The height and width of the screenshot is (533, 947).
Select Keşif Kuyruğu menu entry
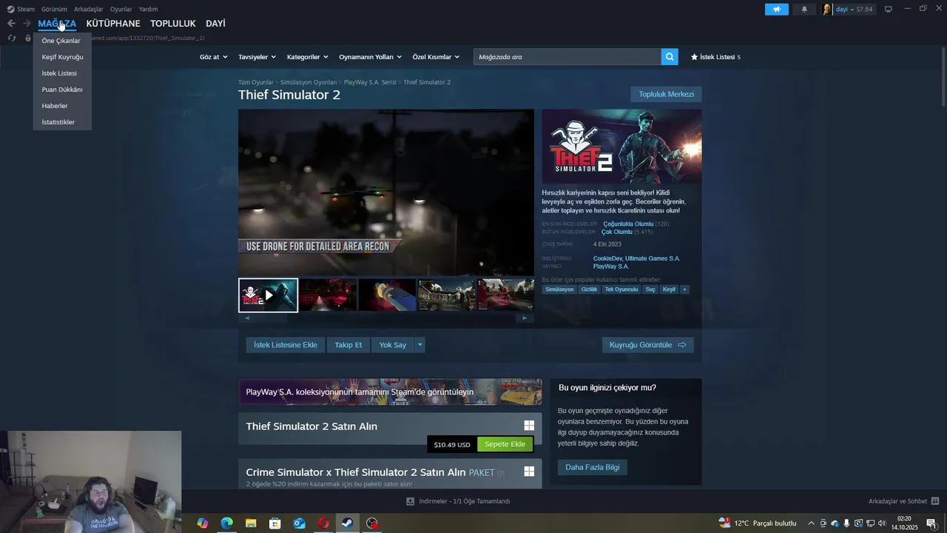point(62,57)
